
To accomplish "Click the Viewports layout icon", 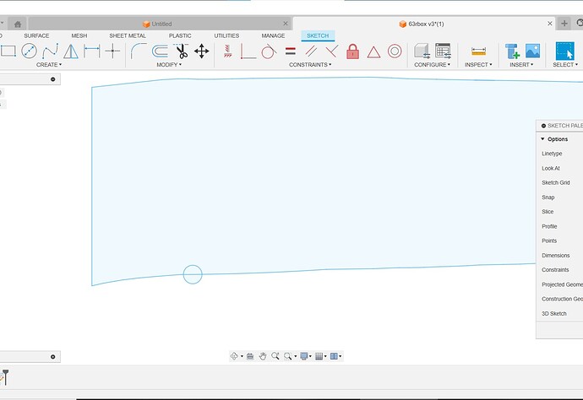I will tap(334, 356).
